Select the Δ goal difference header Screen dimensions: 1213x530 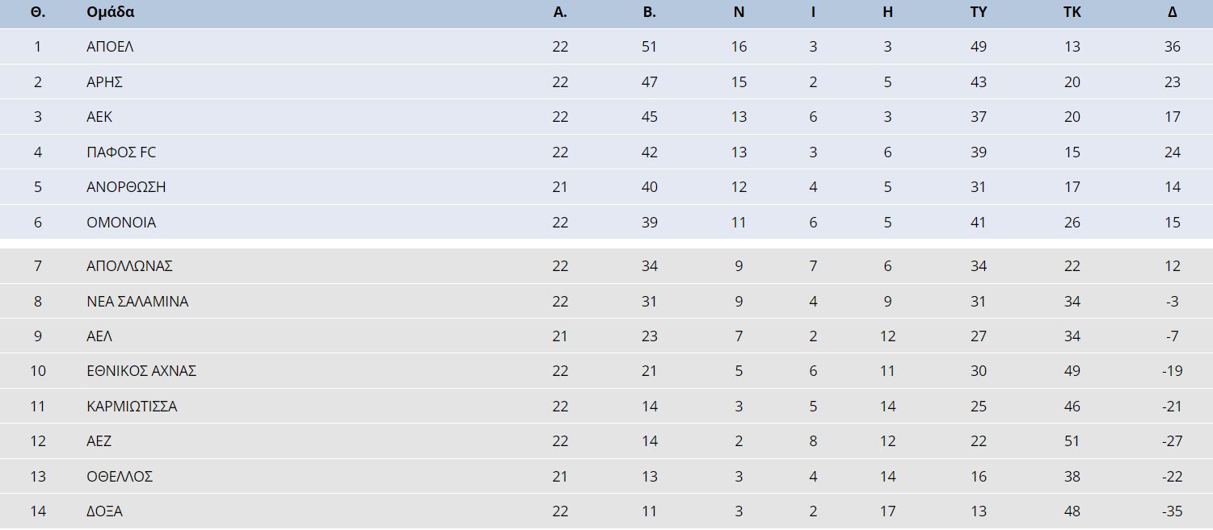coord(1173,12)
